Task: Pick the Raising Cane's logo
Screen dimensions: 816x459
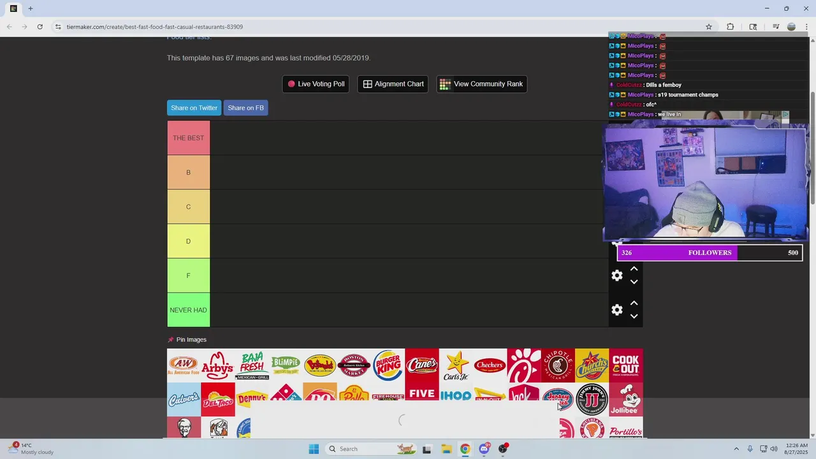Action: point(422,365)
